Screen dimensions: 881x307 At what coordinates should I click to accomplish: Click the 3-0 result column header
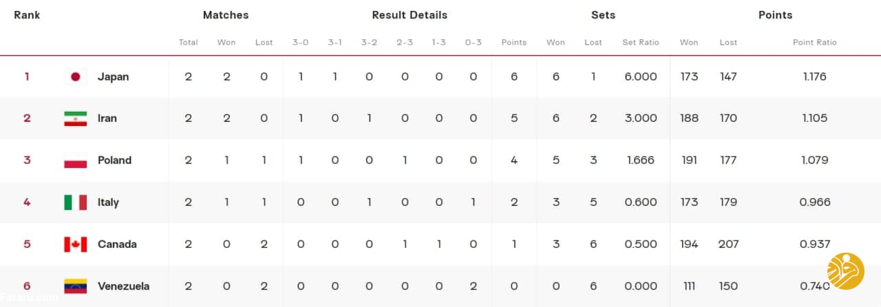click(x=301, y=42)
